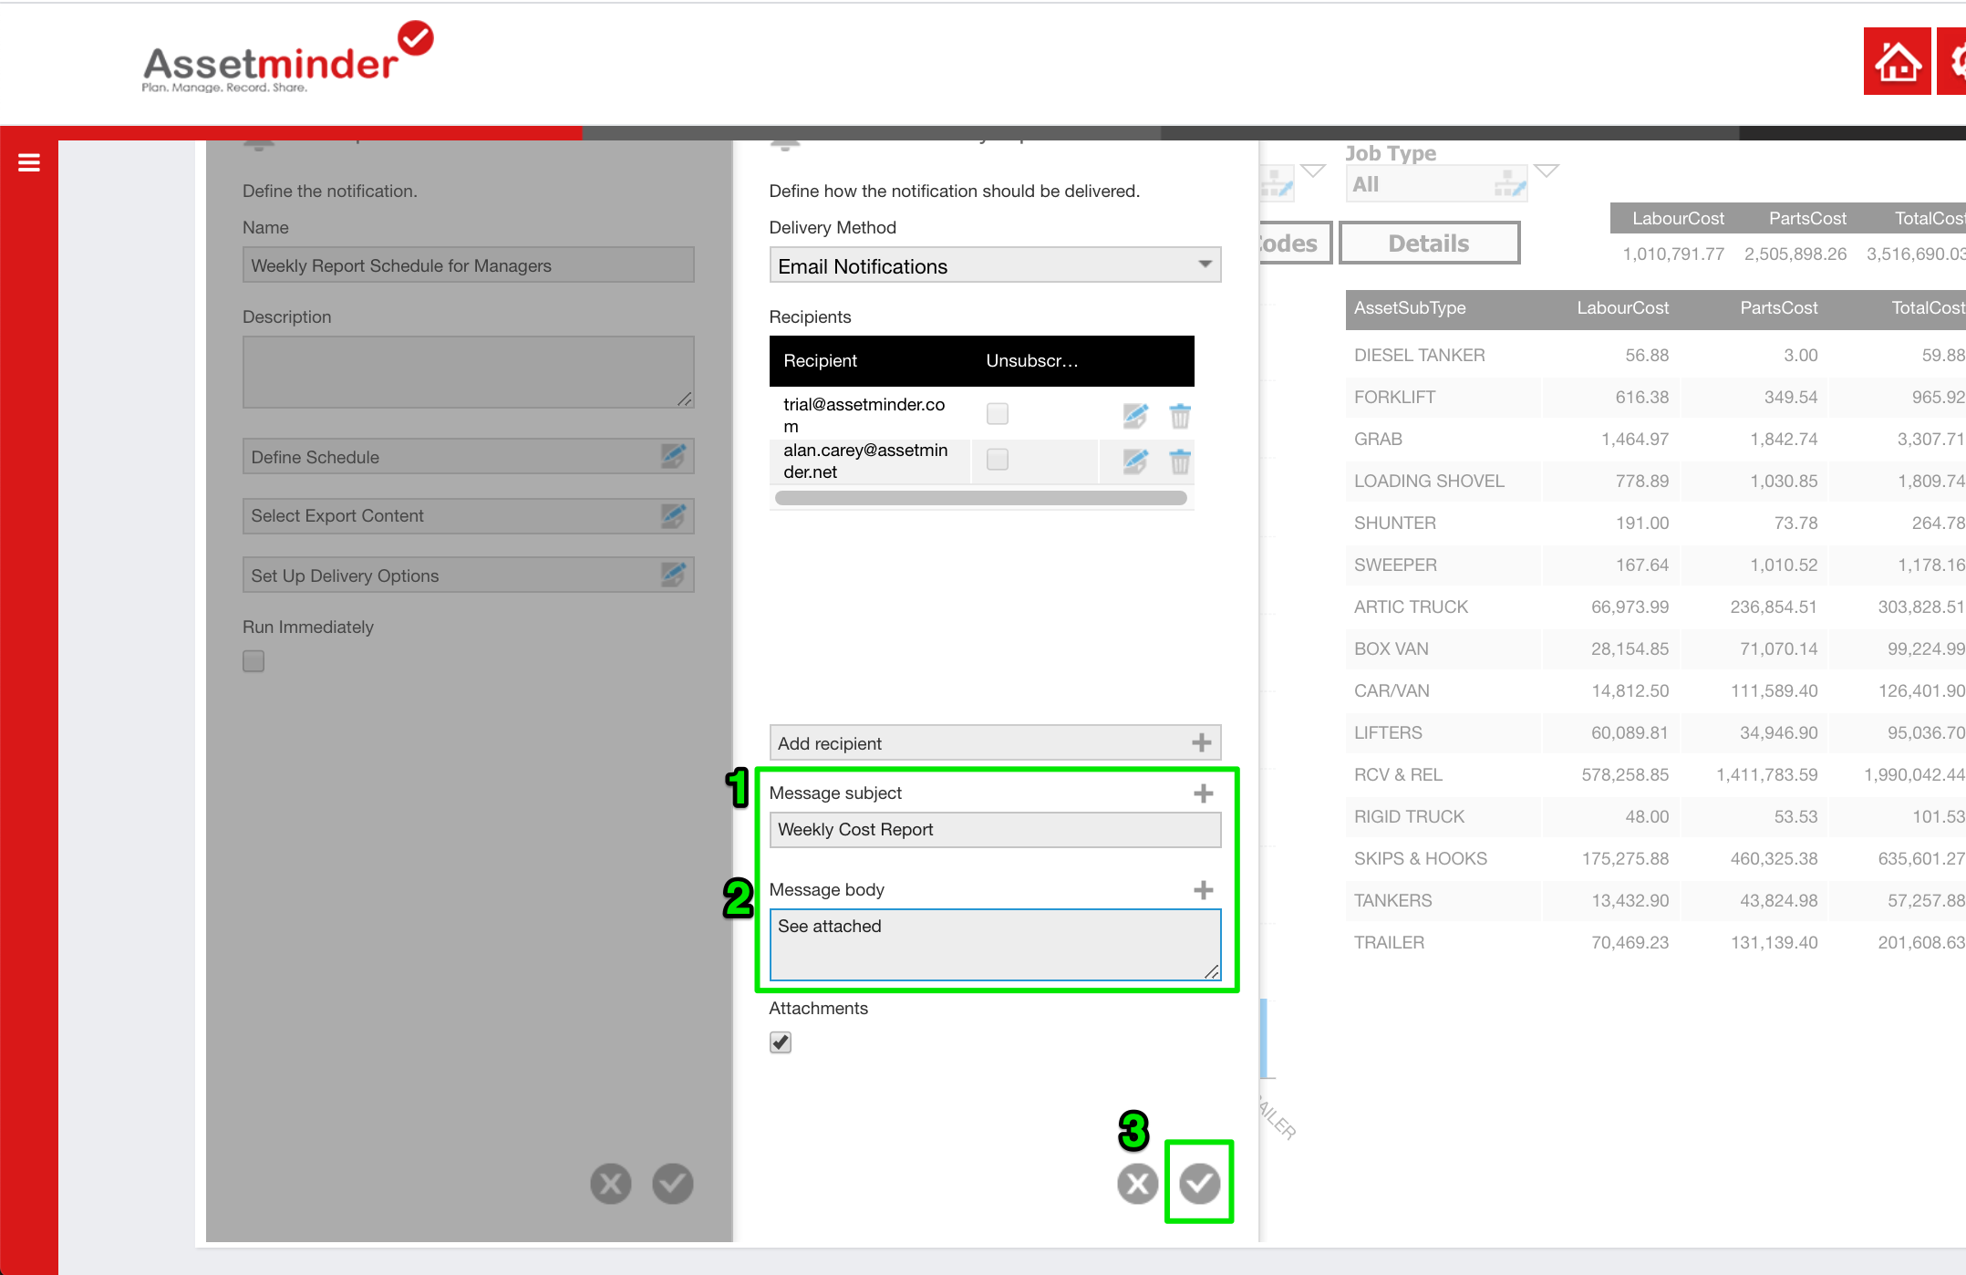Toggle unsubscribe for alan.carey@assetminder.net
Screen dimensions: 1966x1275
pos(998,460)
